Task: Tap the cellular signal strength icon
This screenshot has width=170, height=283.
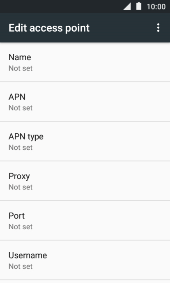Action: pos(127,7)
